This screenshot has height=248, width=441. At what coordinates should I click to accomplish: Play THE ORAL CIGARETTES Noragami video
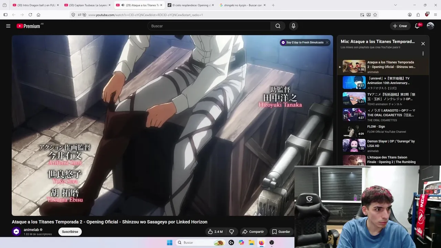[382, 115]
